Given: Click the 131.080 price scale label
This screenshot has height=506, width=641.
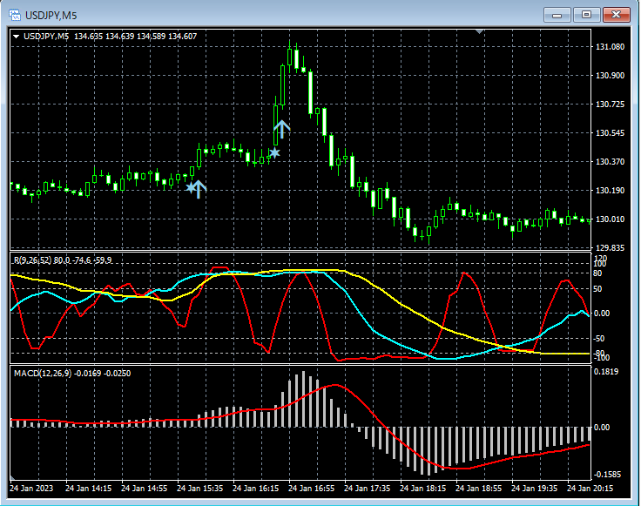Looking at the screenshot, I should click(x=610, y=47).
